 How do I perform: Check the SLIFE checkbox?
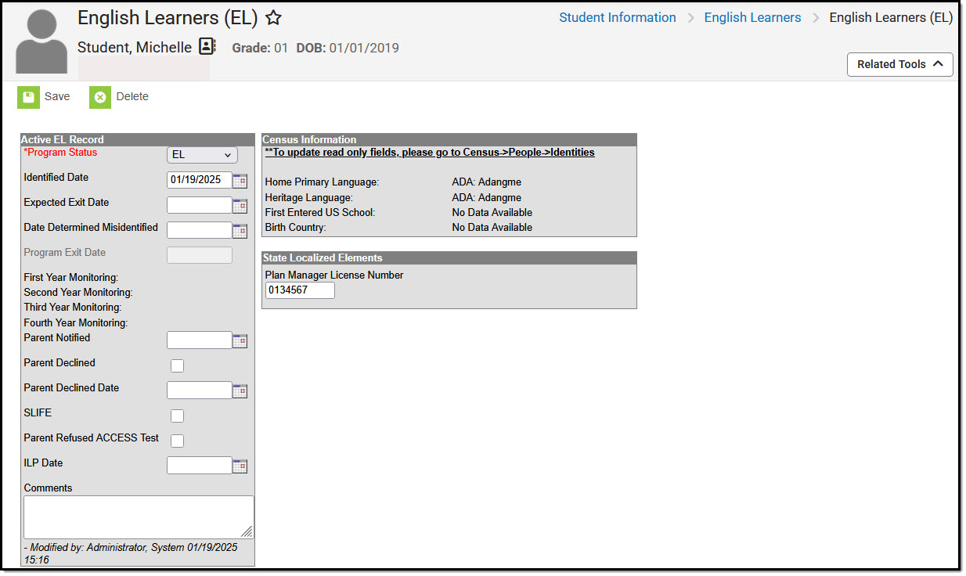tap(178, 416)
